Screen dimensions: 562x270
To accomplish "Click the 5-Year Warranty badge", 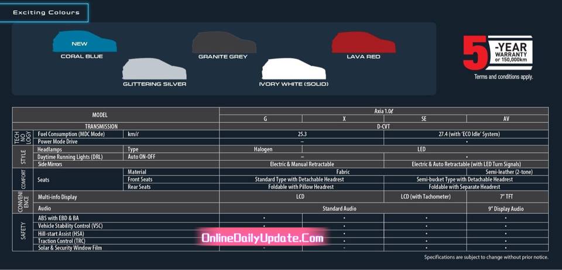I will [498, 52].
